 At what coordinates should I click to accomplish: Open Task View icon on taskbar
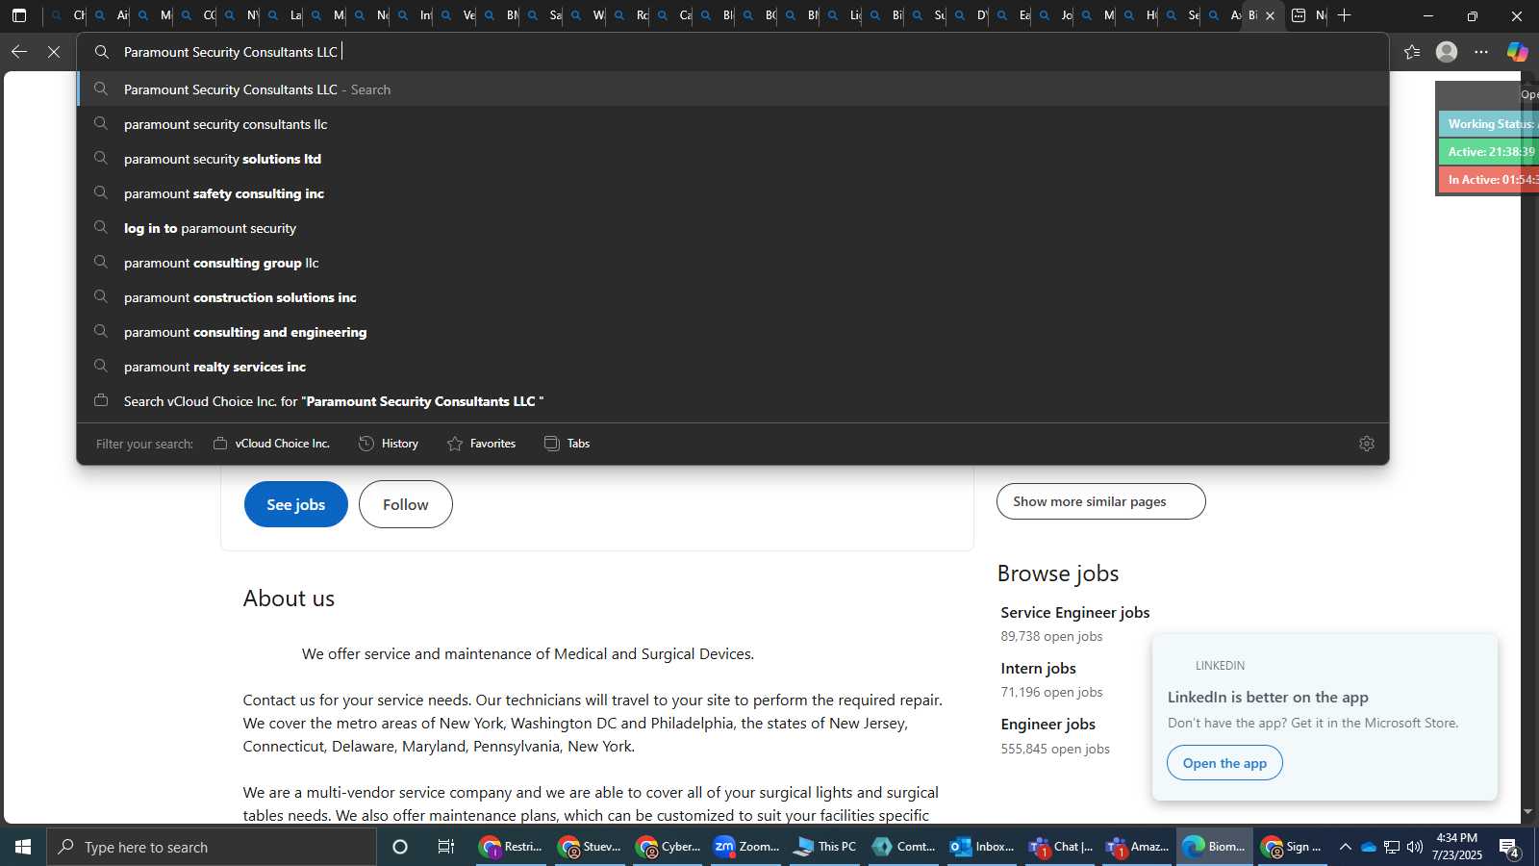point(446,847)
